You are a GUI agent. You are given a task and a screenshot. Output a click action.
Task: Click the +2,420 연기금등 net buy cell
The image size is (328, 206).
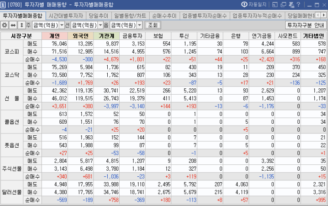[262, 60]
